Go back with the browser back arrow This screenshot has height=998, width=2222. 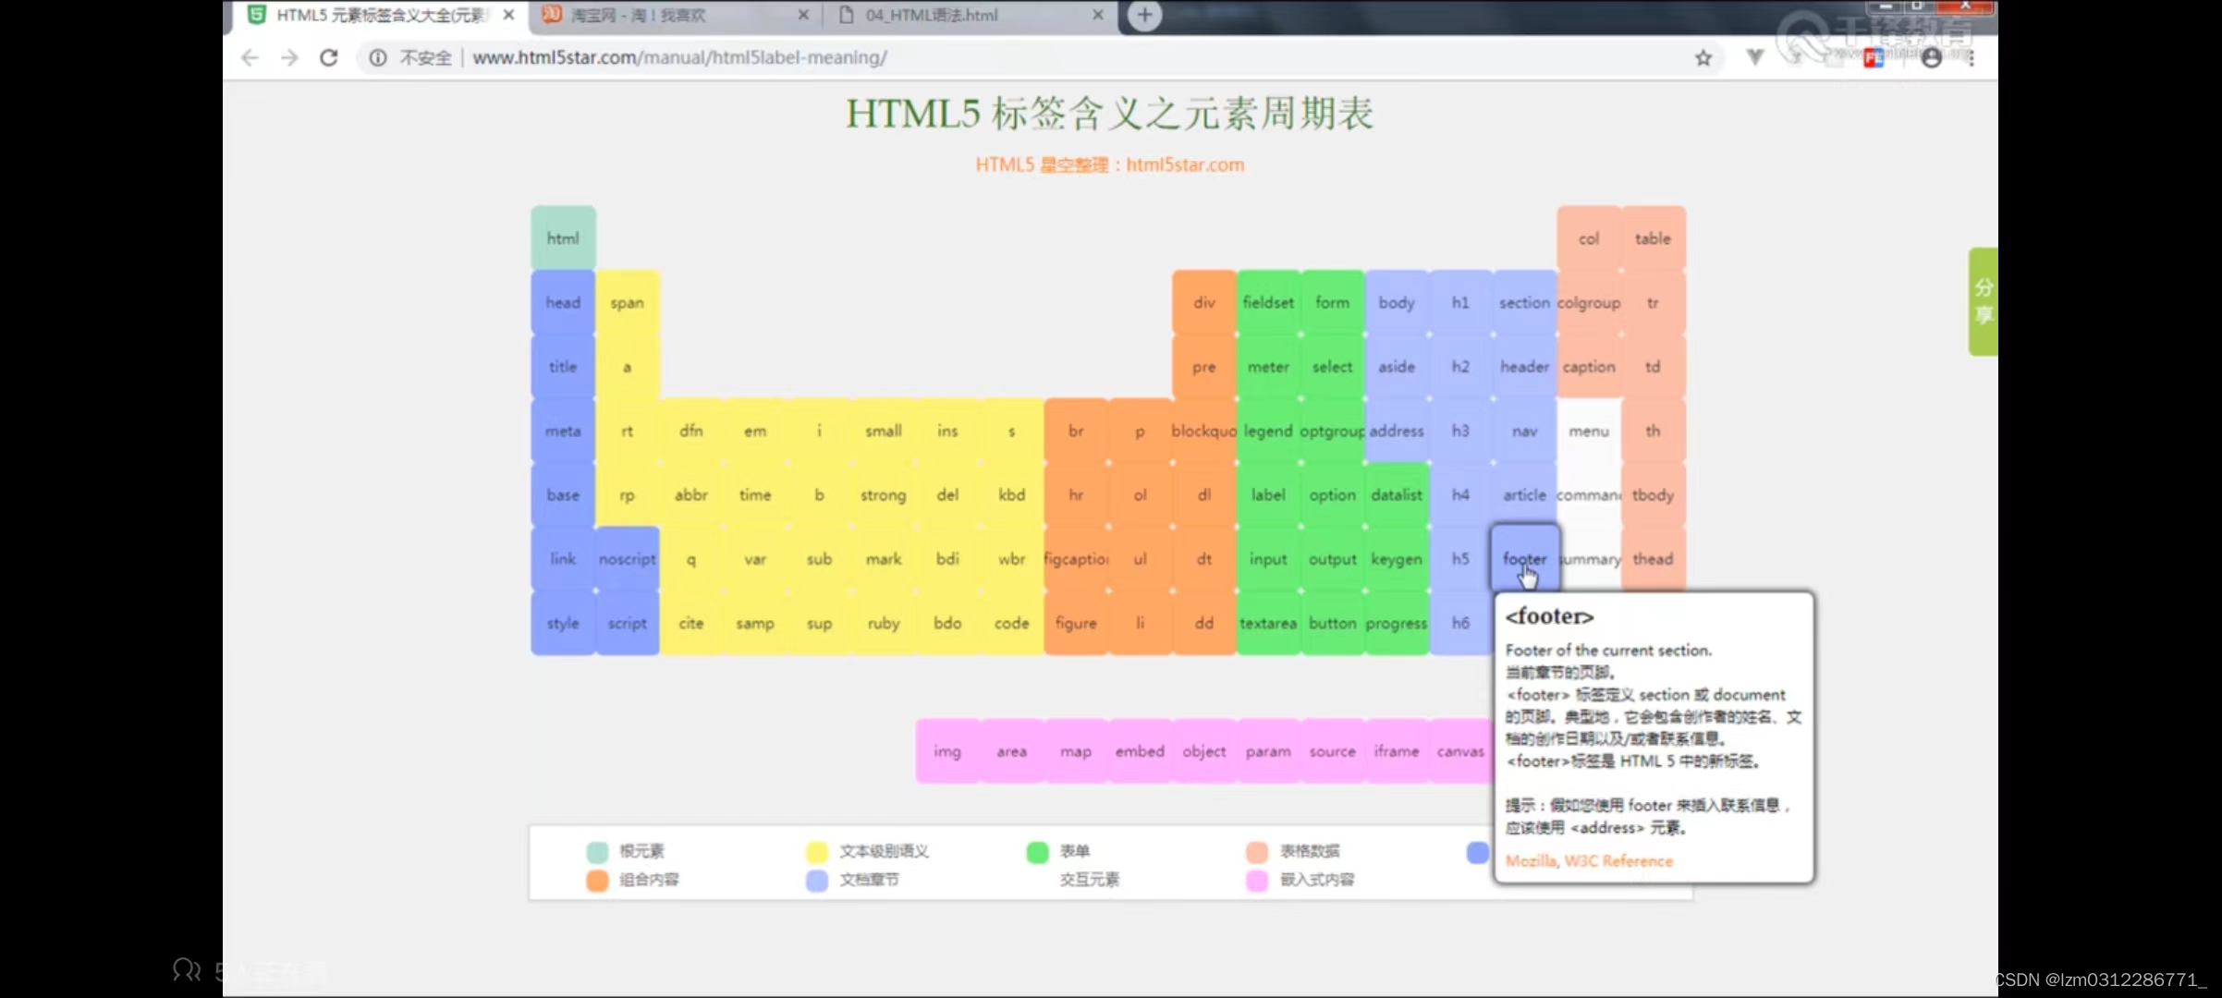click(x=250, y=57)
